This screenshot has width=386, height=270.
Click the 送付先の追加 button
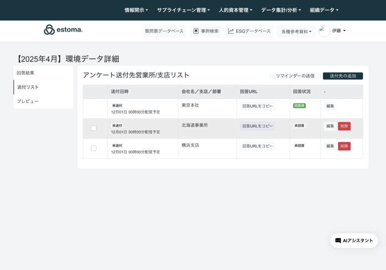pos(343,76)
